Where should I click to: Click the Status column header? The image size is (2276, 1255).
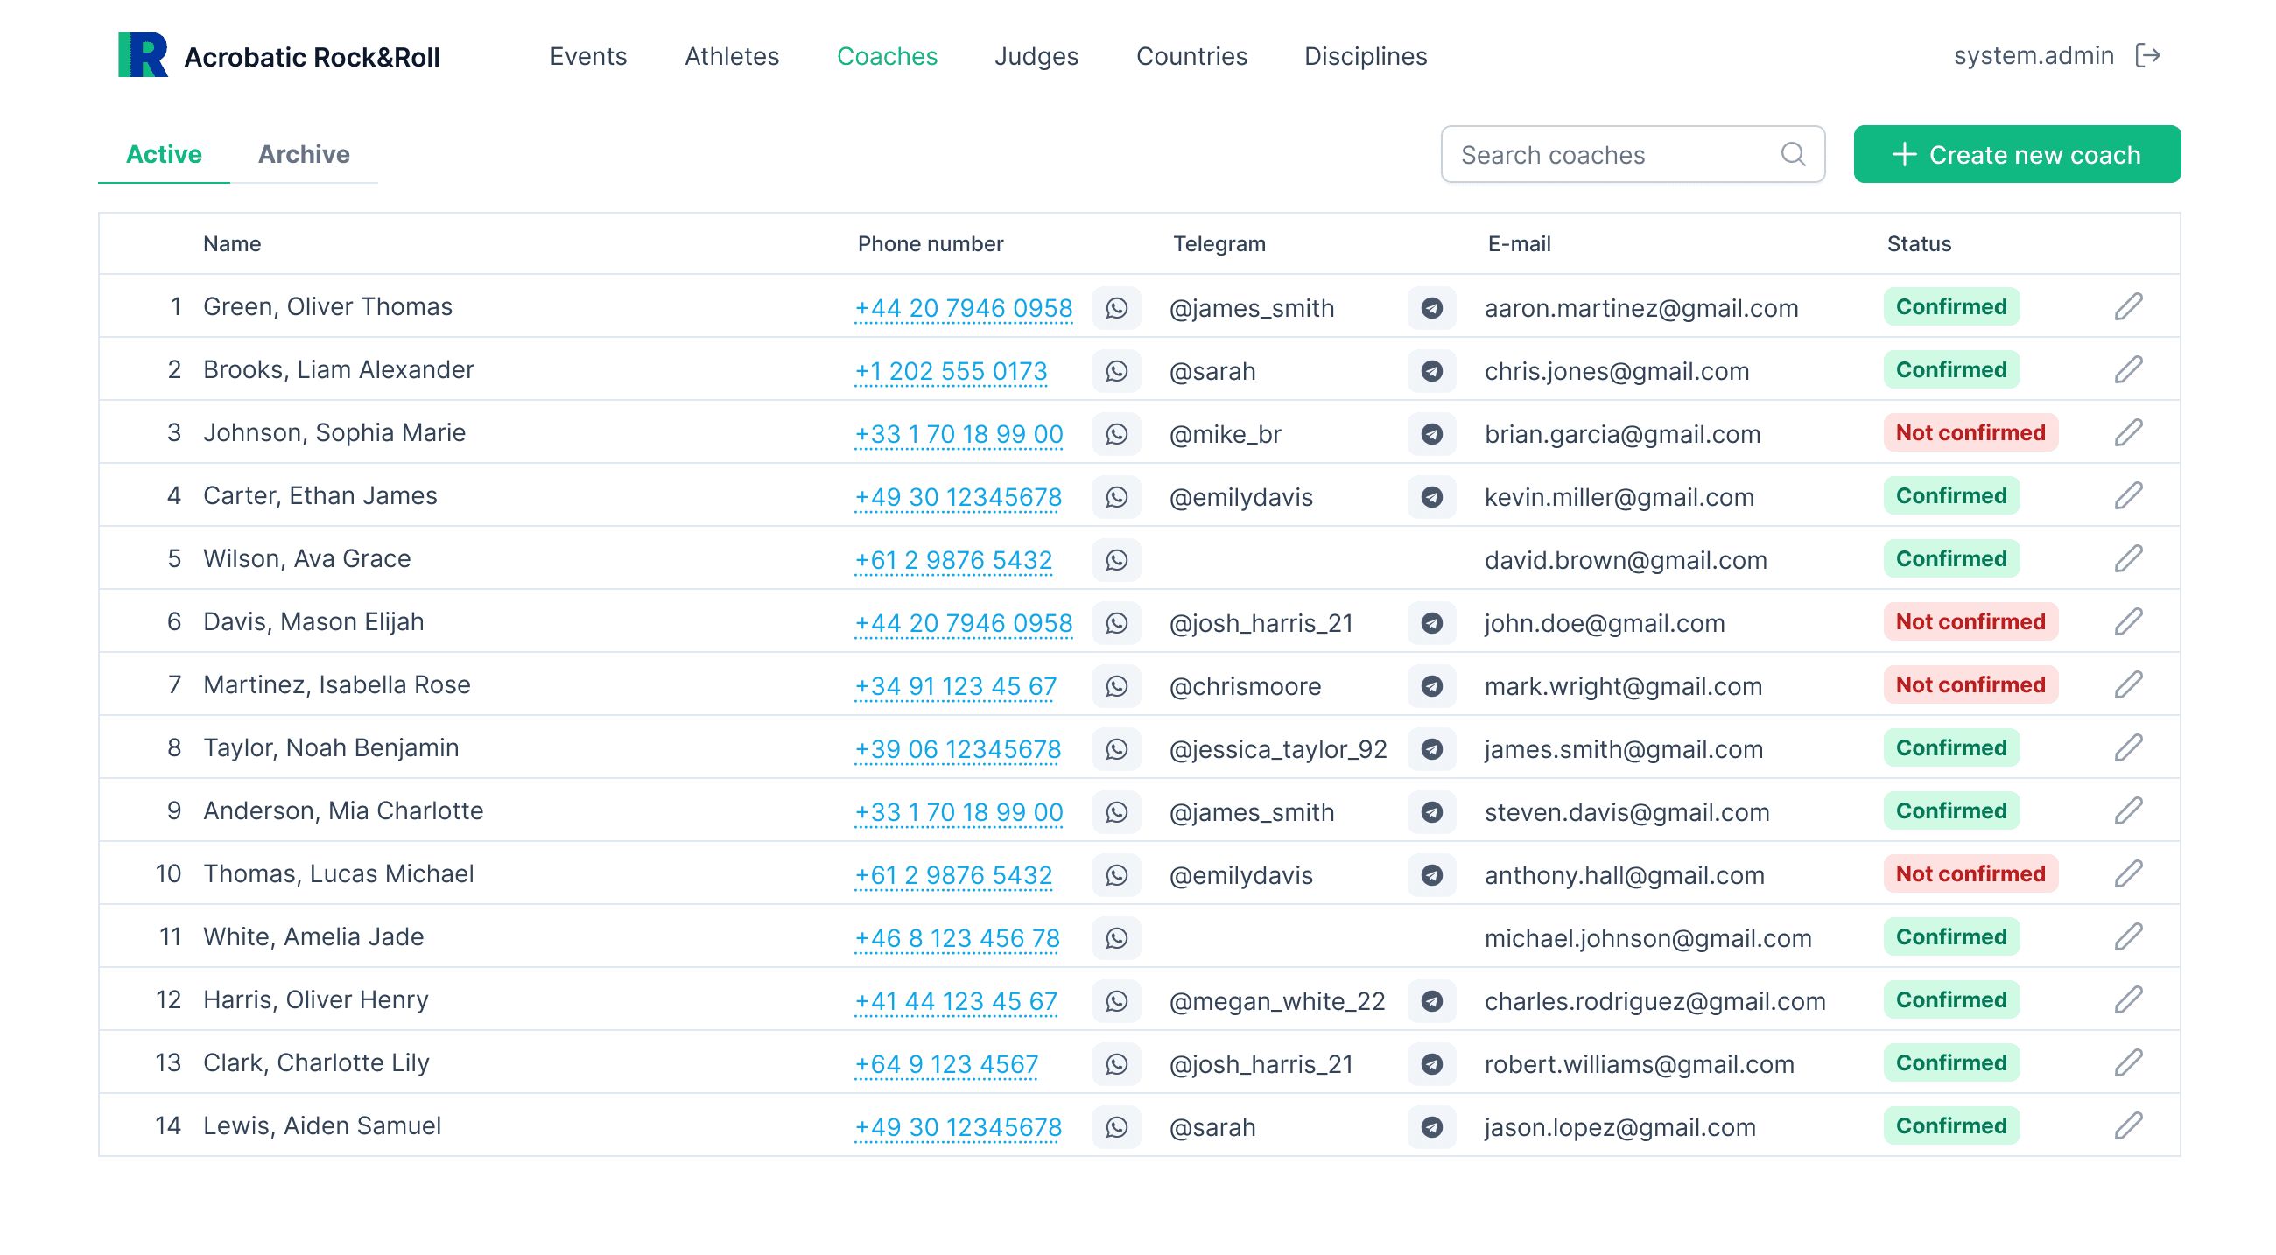click(1919, 244)
